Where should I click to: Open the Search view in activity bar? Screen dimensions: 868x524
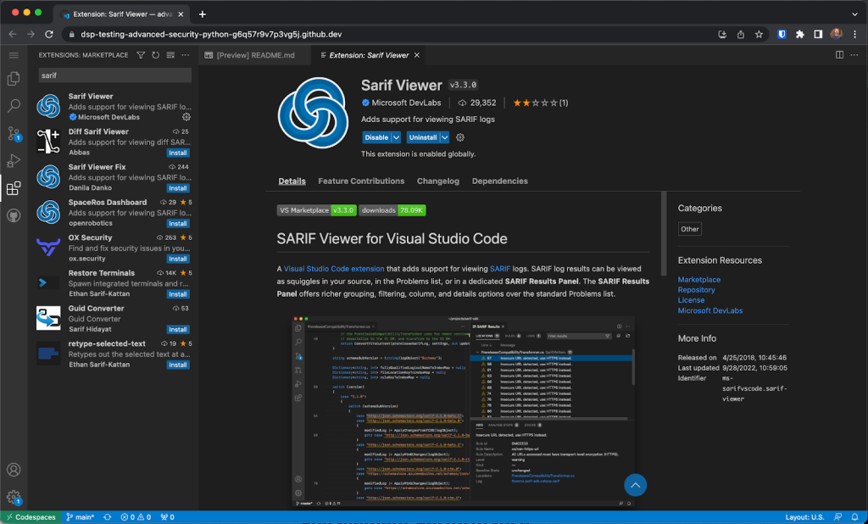pos(14,106)
